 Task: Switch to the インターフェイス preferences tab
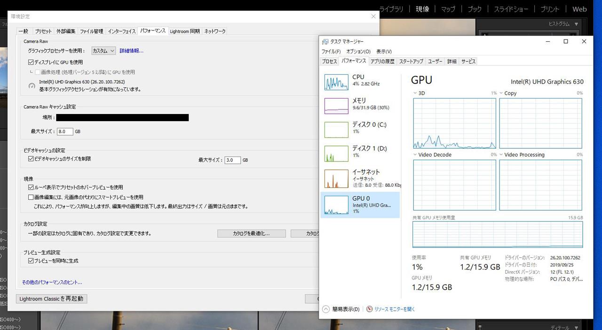coord(122,31)
